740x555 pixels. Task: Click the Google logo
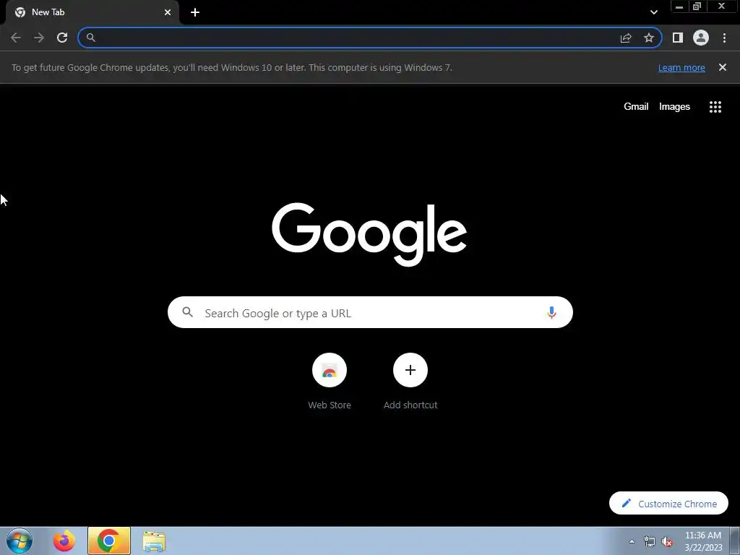click(x=369, y=234)
